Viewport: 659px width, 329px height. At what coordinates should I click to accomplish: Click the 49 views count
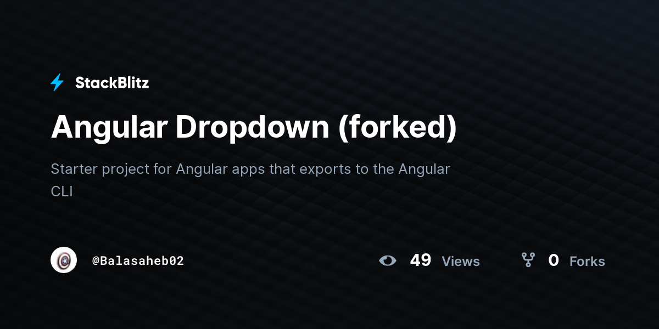[x=421, y=260]
